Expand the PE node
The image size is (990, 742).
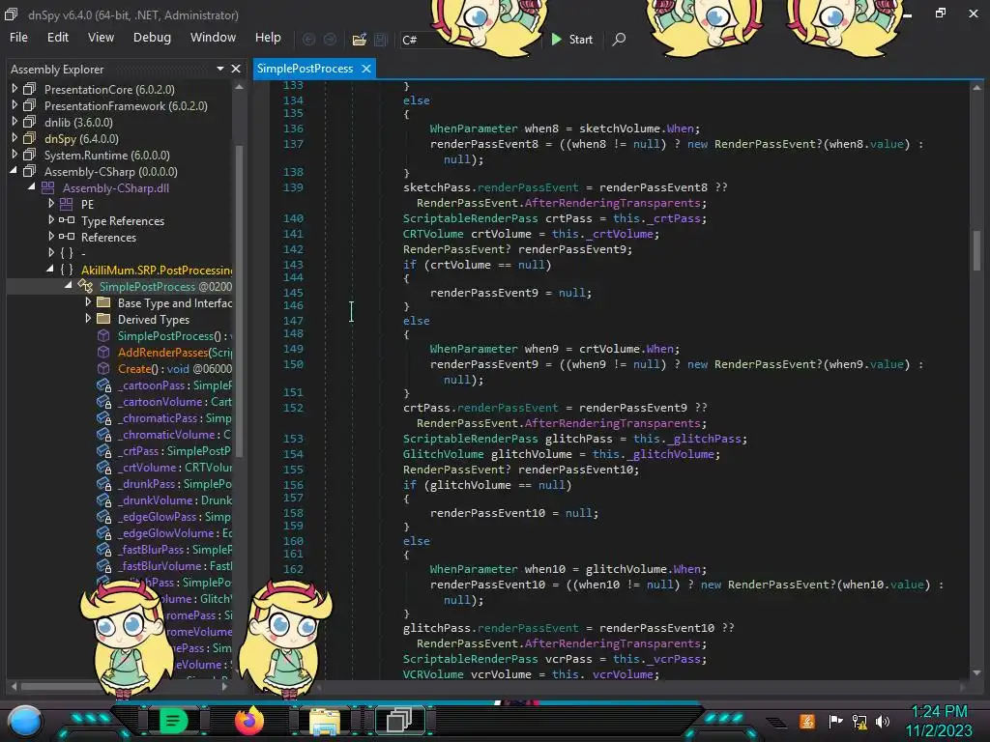pyautogui.click(x=51, y=204)
